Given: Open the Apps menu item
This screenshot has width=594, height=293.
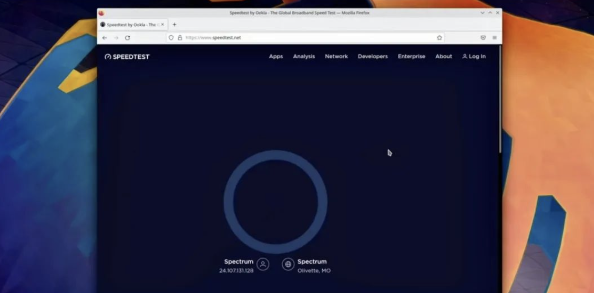Looking at the screenshot, I should tap(276, 56).
